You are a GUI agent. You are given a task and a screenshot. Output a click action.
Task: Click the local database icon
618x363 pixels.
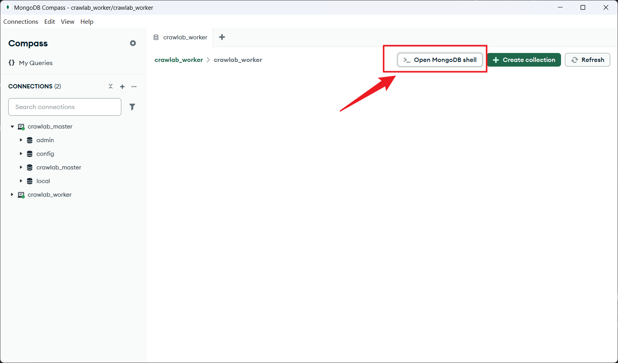click(x=30, y=181)
